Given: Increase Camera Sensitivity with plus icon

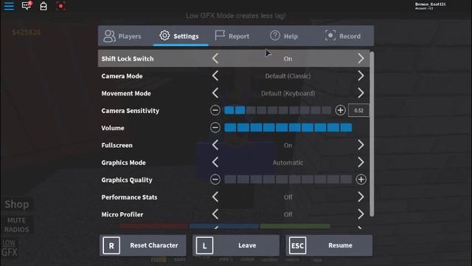Looking at the screenshot, I should (340, 110).
